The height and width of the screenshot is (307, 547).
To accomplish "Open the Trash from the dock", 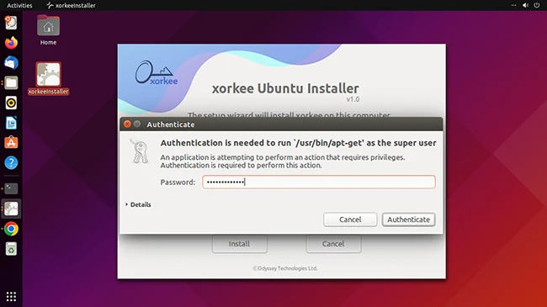I will tap(11, 249).
